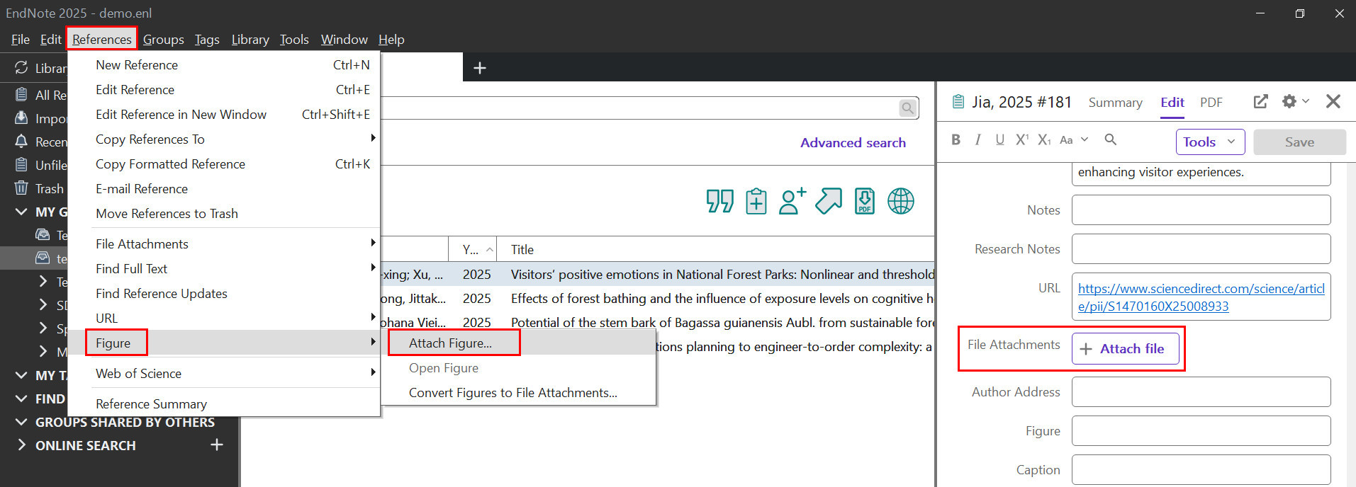The height and width of the screenshot is (487, 1356).
Task: Collapse the MY G... groups section chevron
Action: [x=21, y=212]
